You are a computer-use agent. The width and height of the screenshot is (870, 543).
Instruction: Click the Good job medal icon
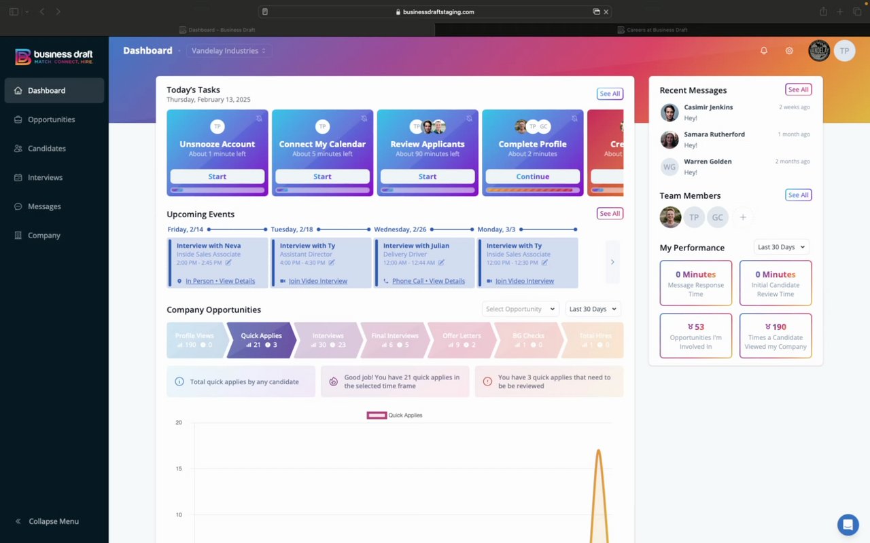[333, 381]
